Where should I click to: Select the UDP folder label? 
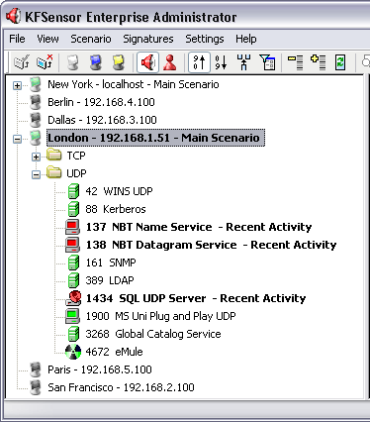point(76,173)
